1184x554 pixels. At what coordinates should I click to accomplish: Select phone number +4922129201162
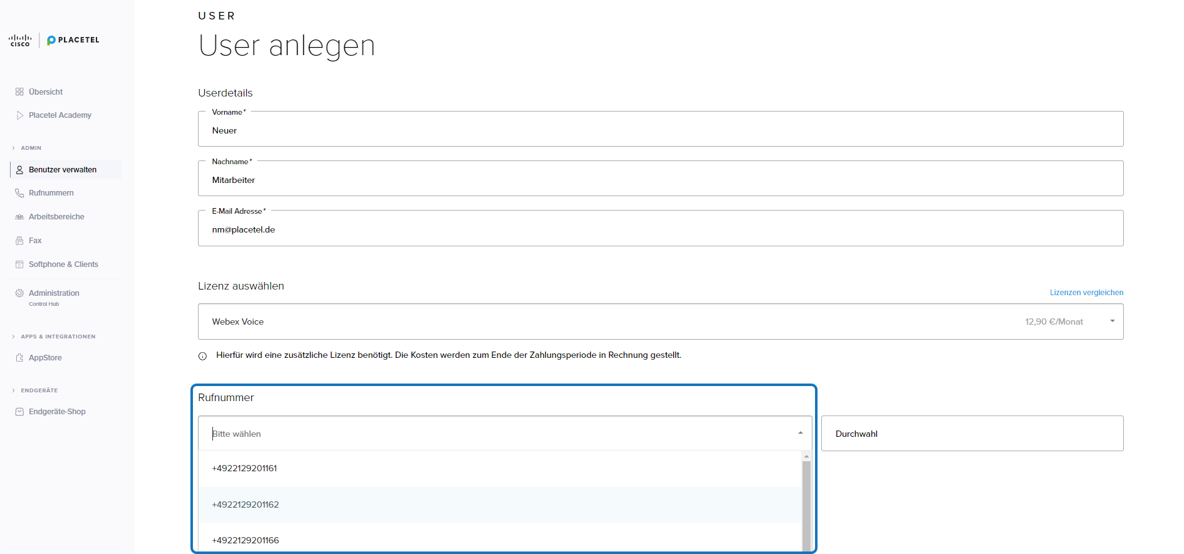click(246, 504)
